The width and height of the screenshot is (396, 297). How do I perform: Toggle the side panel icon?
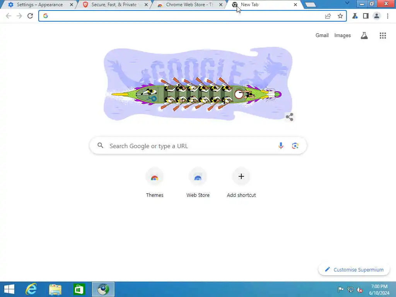[366, 16]
